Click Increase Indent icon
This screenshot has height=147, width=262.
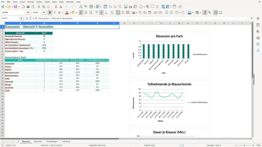coord(166,13)
